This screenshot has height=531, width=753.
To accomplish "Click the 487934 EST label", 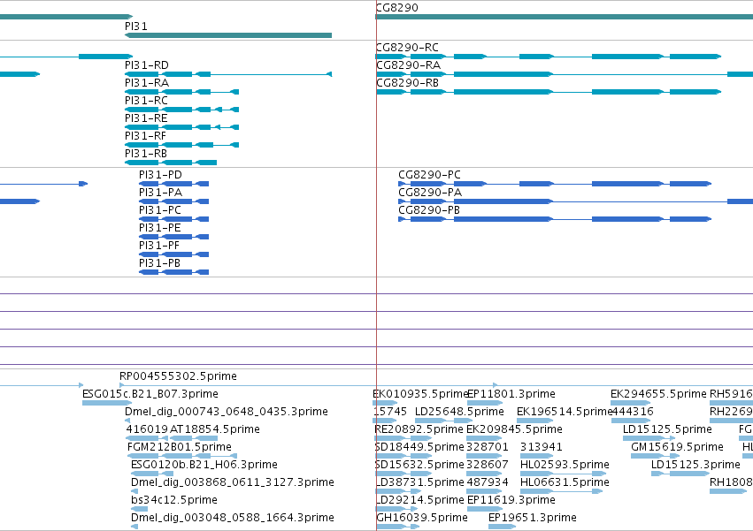I will [x=487, y=483].
